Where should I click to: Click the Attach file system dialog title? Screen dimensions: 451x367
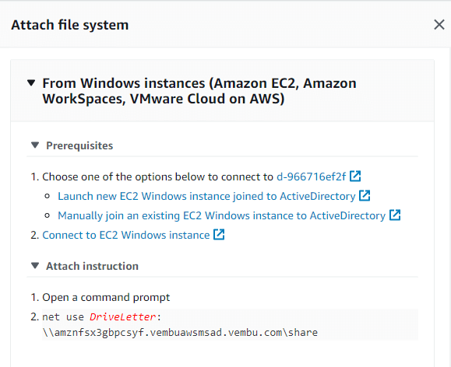pos(70,25)
